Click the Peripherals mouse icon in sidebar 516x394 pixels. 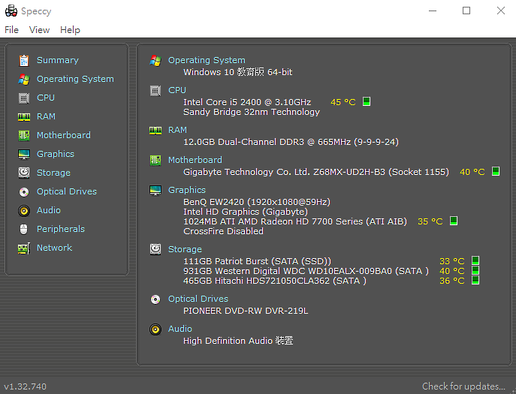point(24,229)
